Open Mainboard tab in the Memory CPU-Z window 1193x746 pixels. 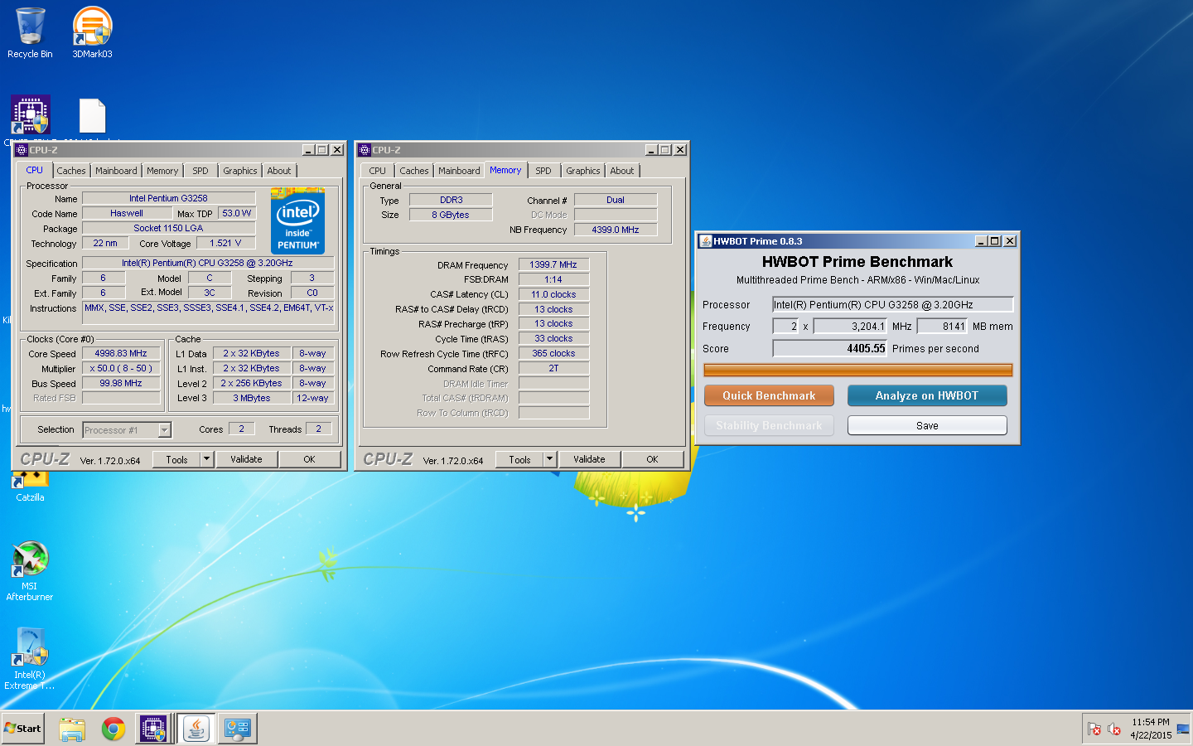tap(459, 171)
